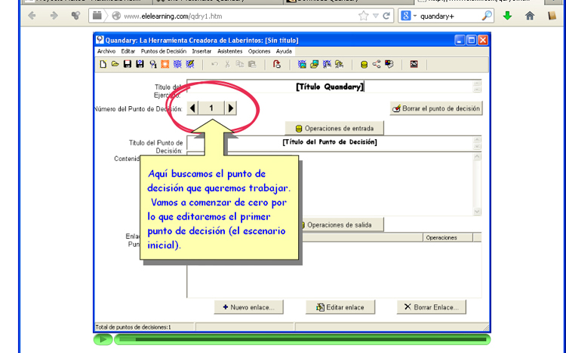566x353 pixels.
Task: Click the black and red rightmost toolbar icon
Action: [414, 65]
